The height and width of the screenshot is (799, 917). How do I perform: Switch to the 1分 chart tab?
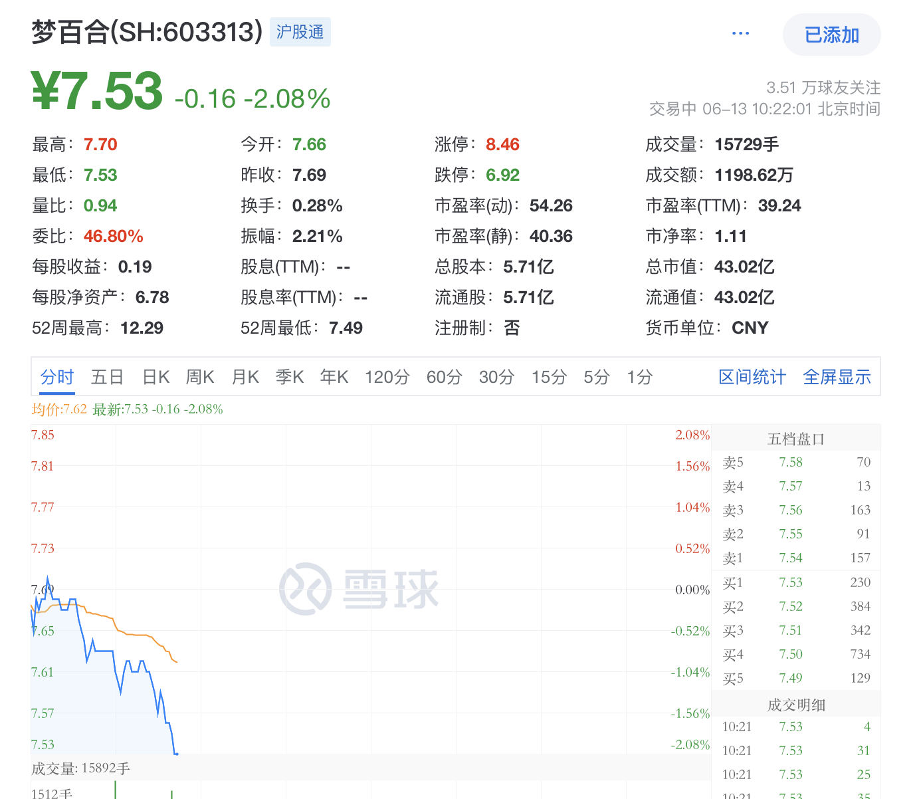coord(640,378)
